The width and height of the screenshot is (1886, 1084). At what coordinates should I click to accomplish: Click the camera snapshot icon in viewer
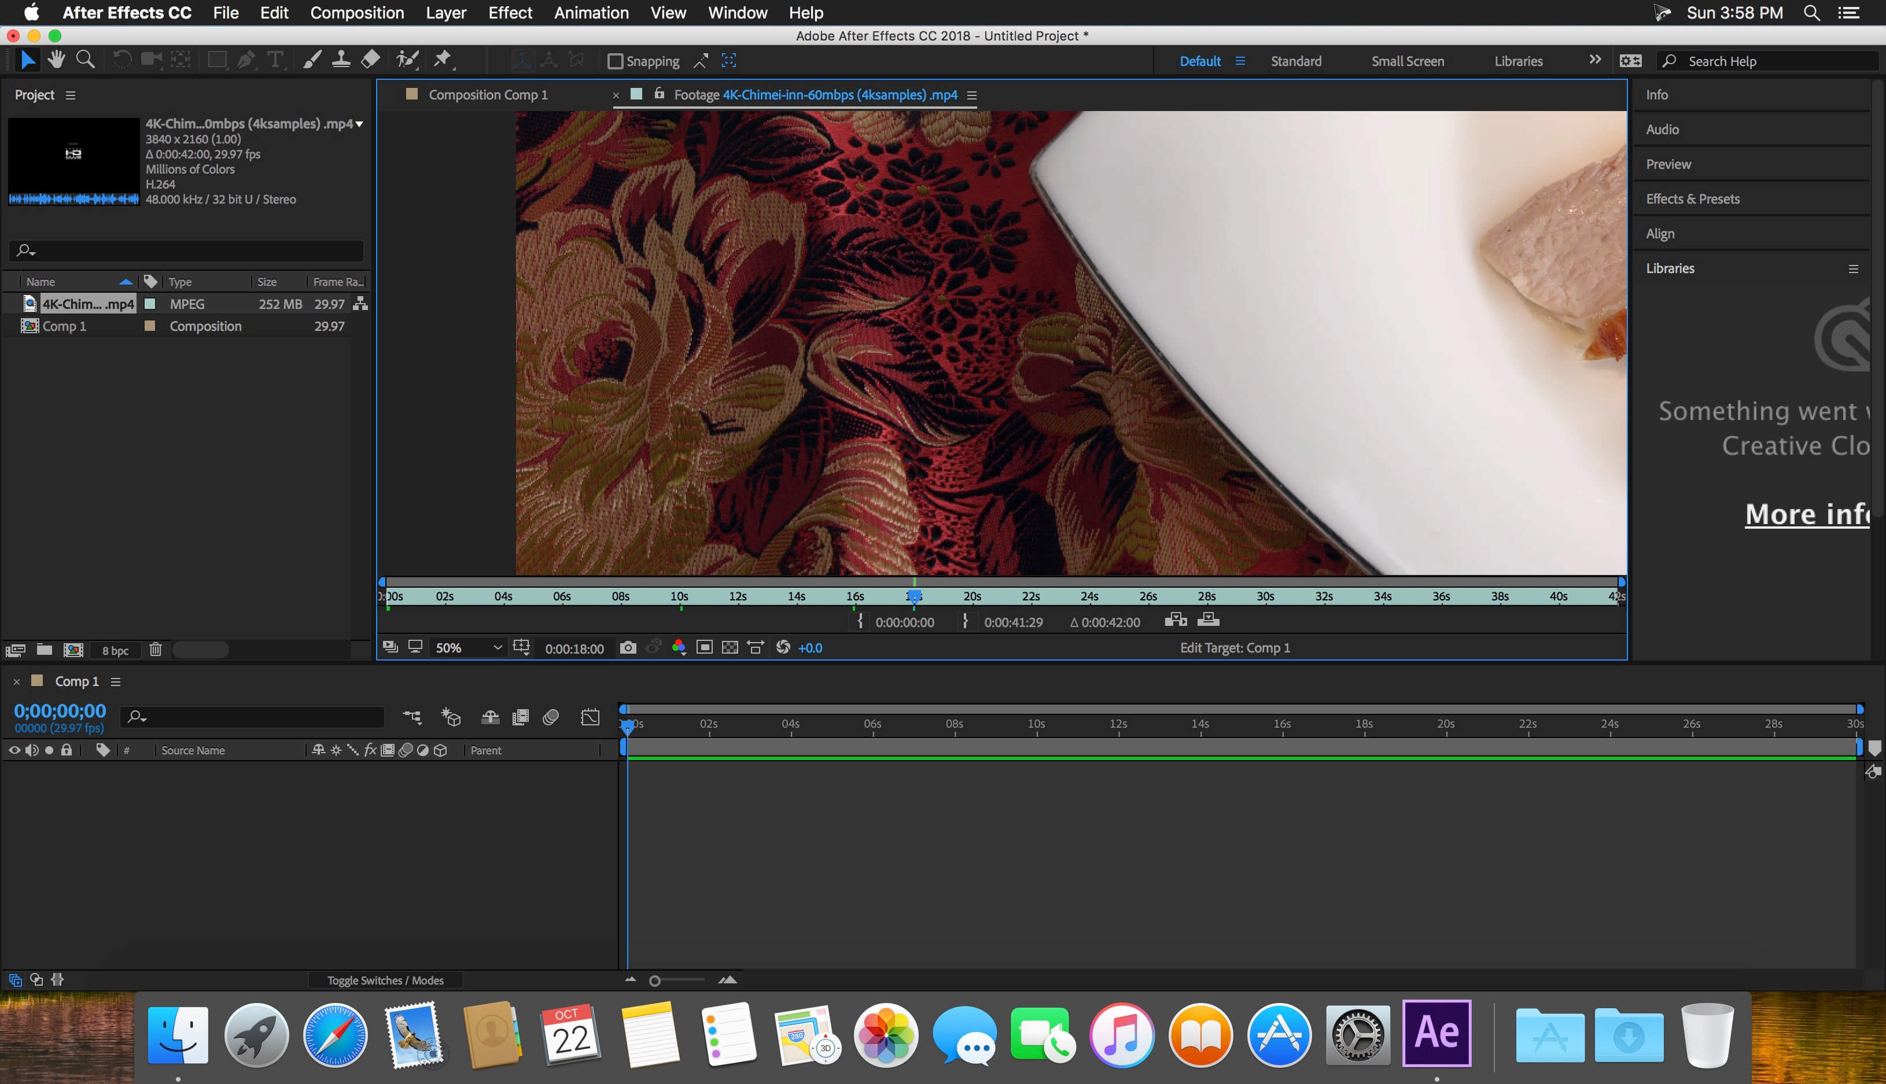click(x=628, y=647)
